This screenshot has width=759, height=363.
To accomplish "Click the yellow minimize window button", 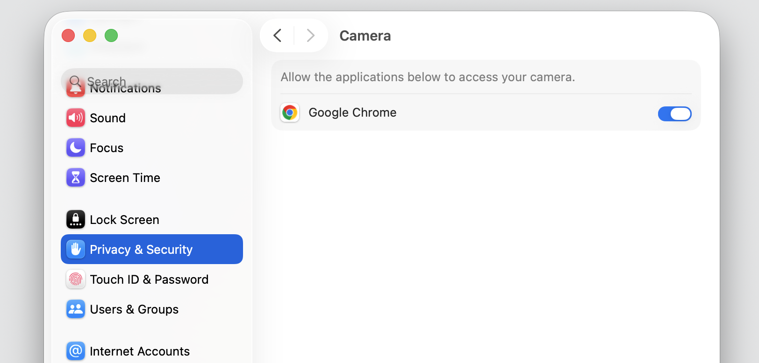I will point(90,35).
